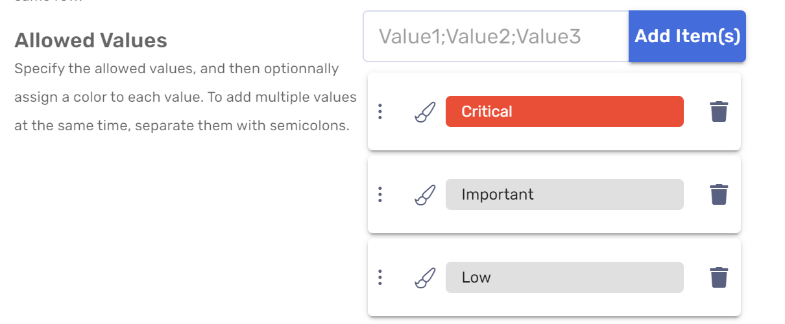Viewport: 785px width, 324px height.
Task: Remove the Low value using trash icon
Action: tap(719, 277)
